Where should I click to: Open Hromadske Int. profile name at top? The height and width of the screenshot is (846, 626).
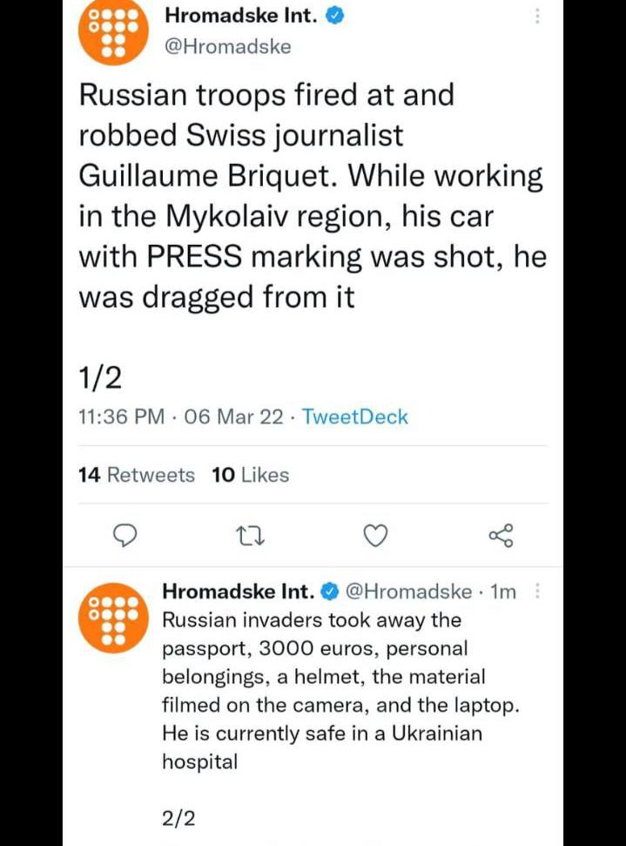tap(240, 17)
